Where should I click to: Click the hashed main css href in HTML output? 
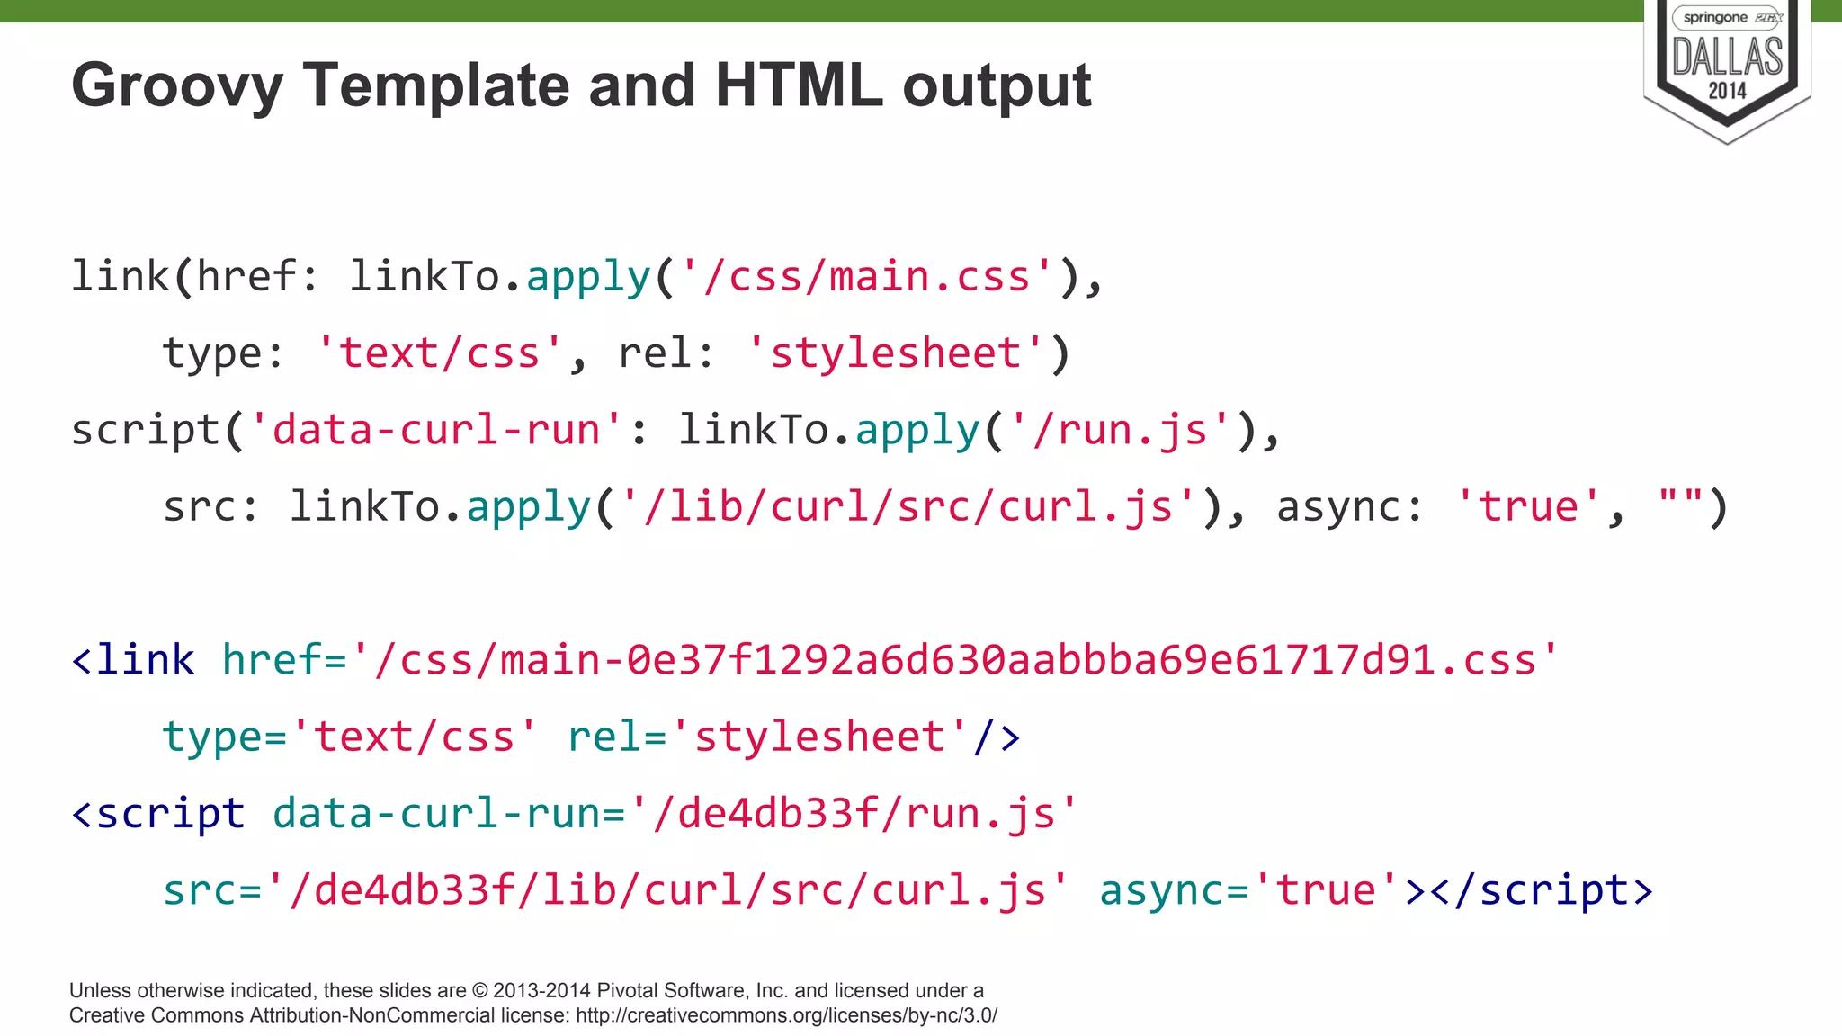[x=955, y=661]
